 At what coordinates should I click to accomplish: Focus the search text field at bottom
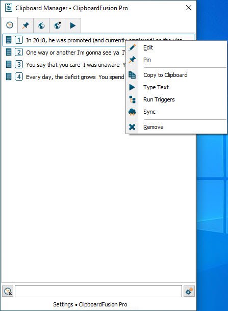tap(98, 291)
